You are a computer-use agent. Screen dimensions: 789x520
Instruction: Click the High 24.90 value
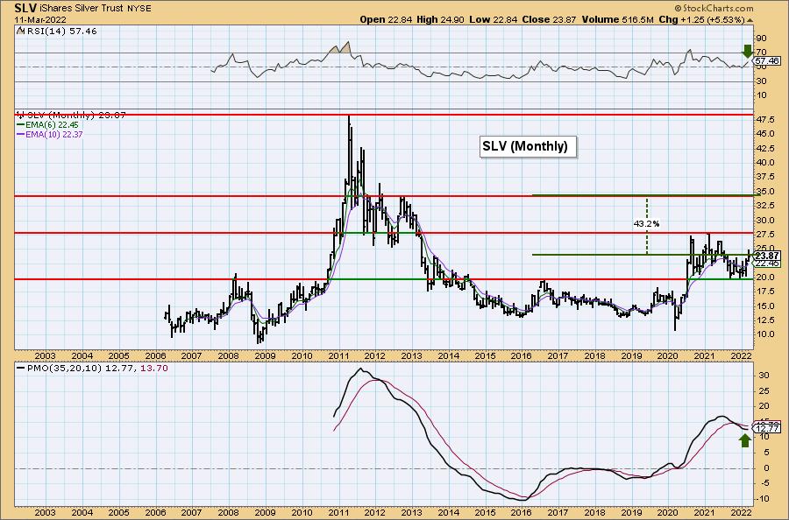(x=441, y=19)
